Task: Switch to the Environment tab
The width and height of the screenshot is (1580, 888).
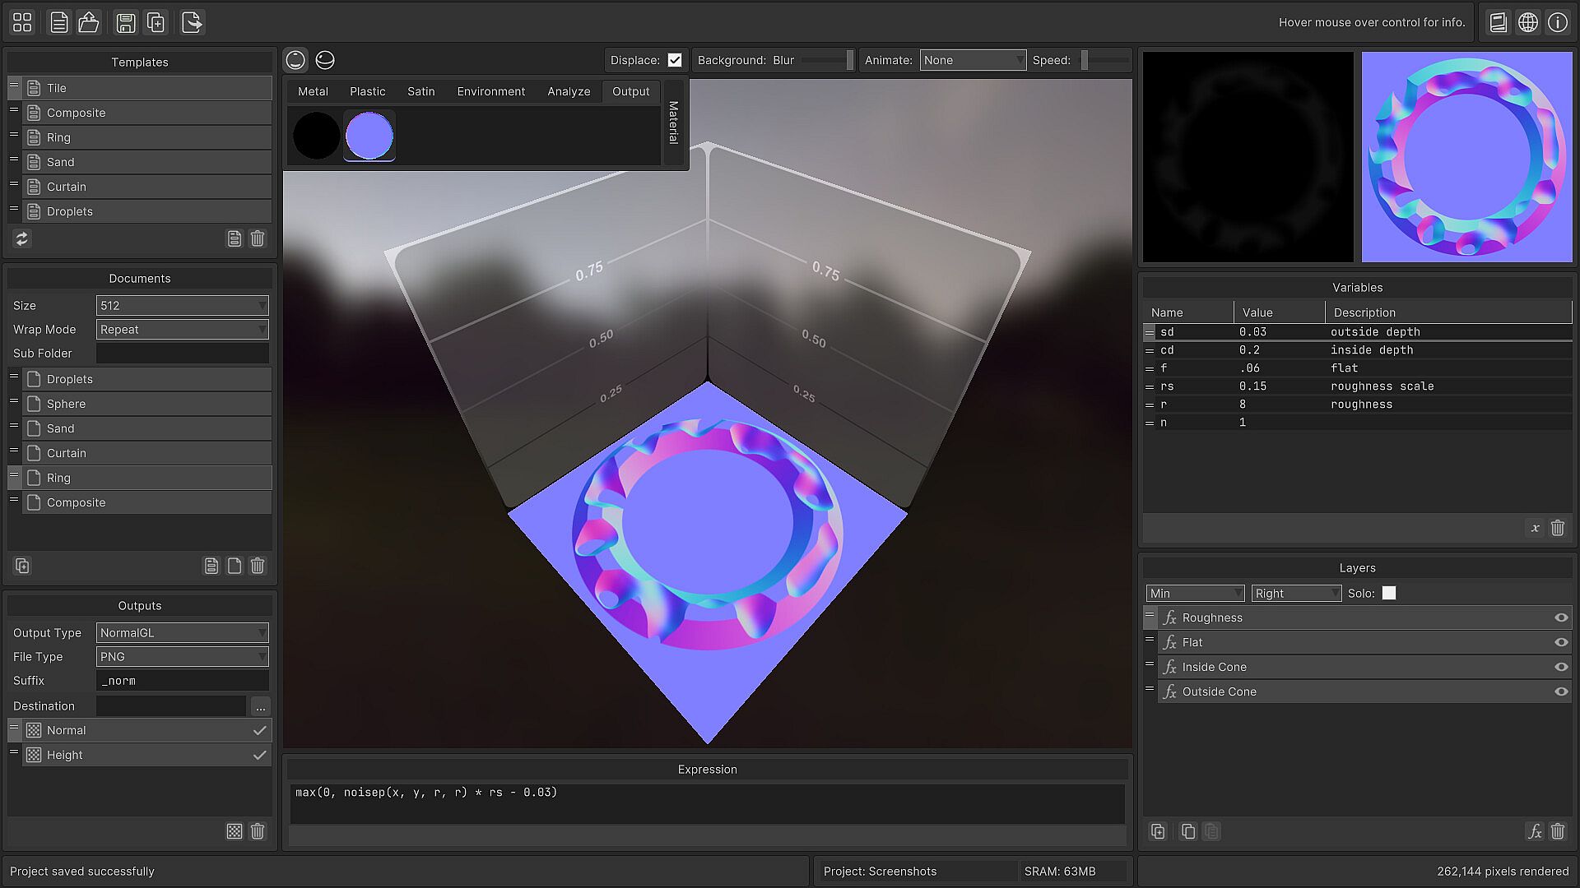Action: tap(490, 91)
